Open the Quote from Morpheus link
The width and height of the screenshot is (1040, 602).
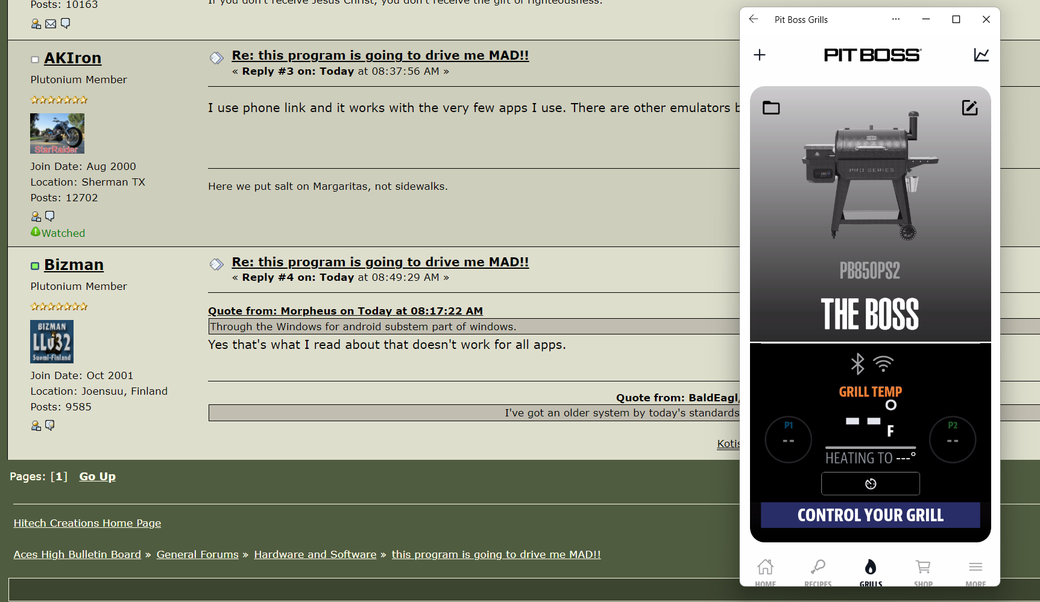click(345, 311)
